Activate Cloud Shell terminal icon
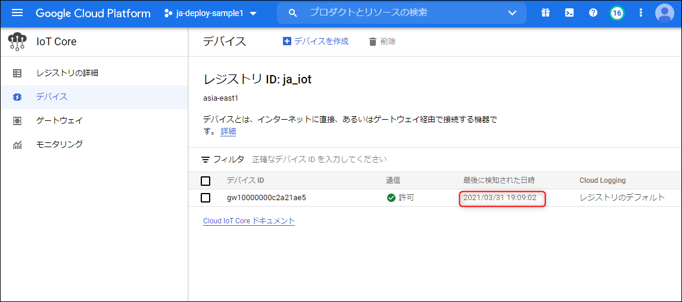Screen dimensions: 682x302 (569, 13)
